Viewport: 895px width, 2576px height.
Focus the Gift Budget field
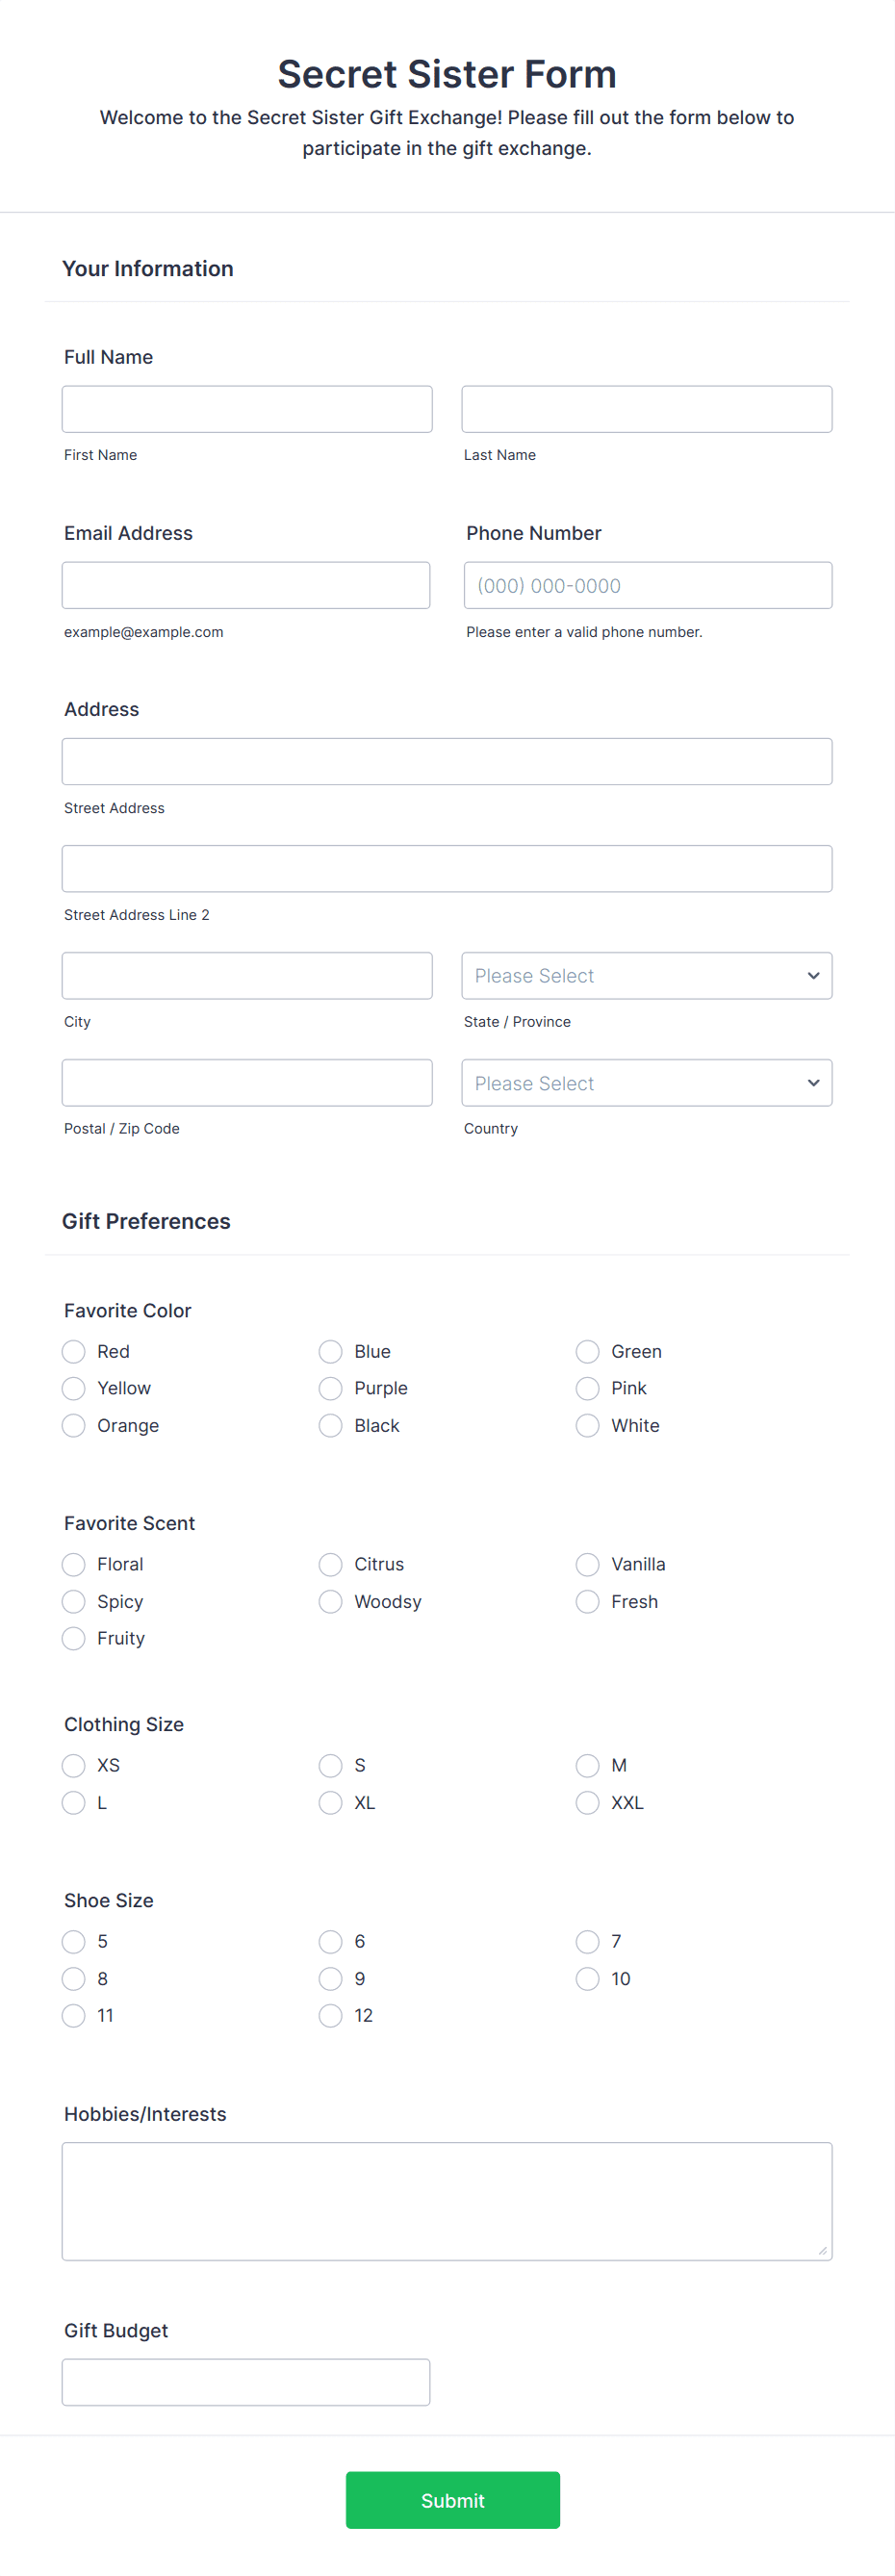246,2382
